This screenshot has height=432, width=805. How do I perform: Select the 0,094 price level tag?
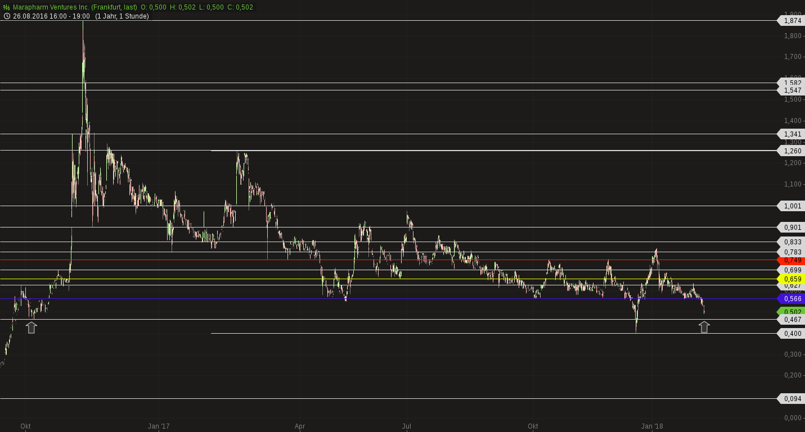(x=791, y=399)
